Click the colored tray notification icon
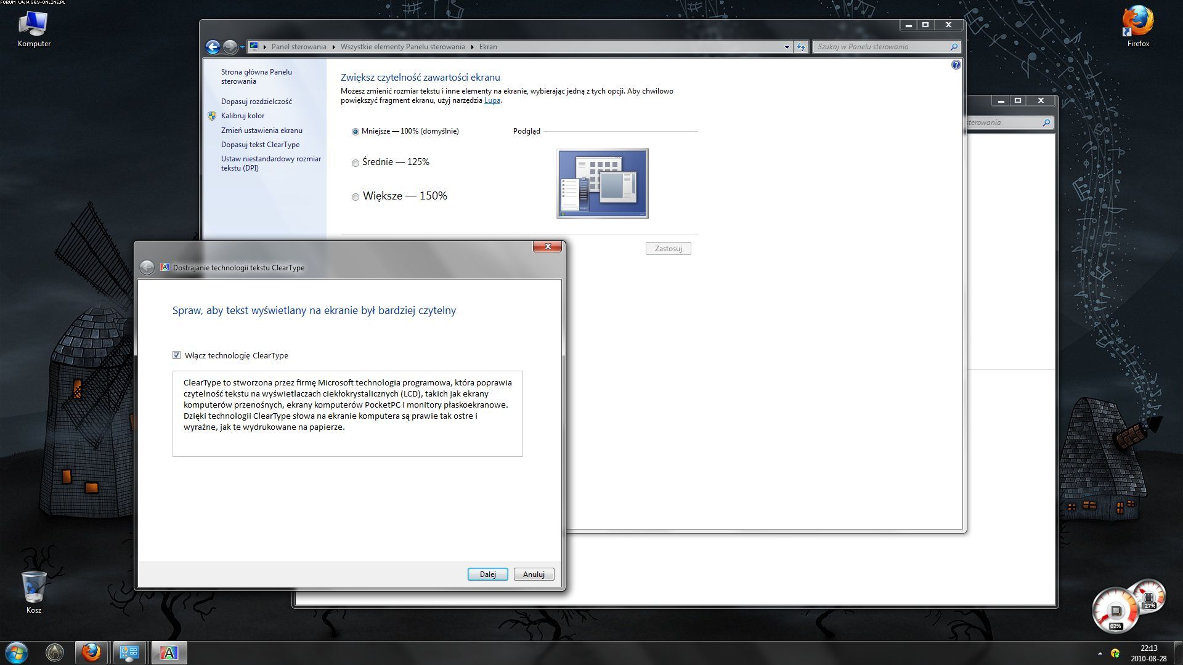Screen dimensions: 1183x665 point(1115,653)
